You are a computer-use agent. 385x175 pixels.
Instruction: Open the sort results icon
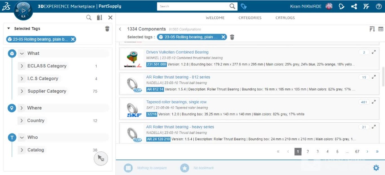click(x=372, y=29)
